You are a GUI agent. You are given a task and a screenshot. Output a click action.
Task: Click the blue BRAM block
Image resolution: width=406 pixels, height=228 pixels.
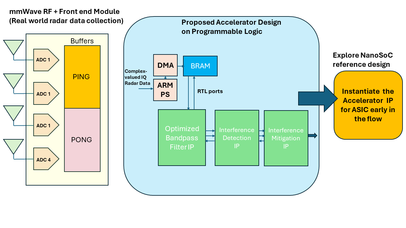[200, 66]
